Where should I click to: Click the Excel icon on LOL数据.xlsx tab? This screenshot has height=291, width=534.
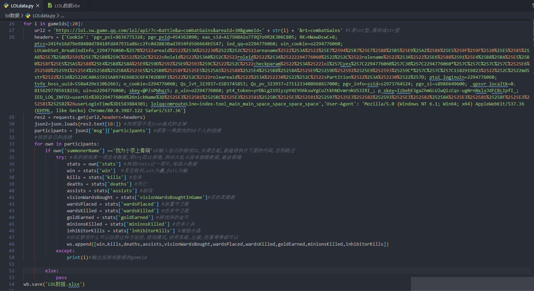[x=50, y=6]
